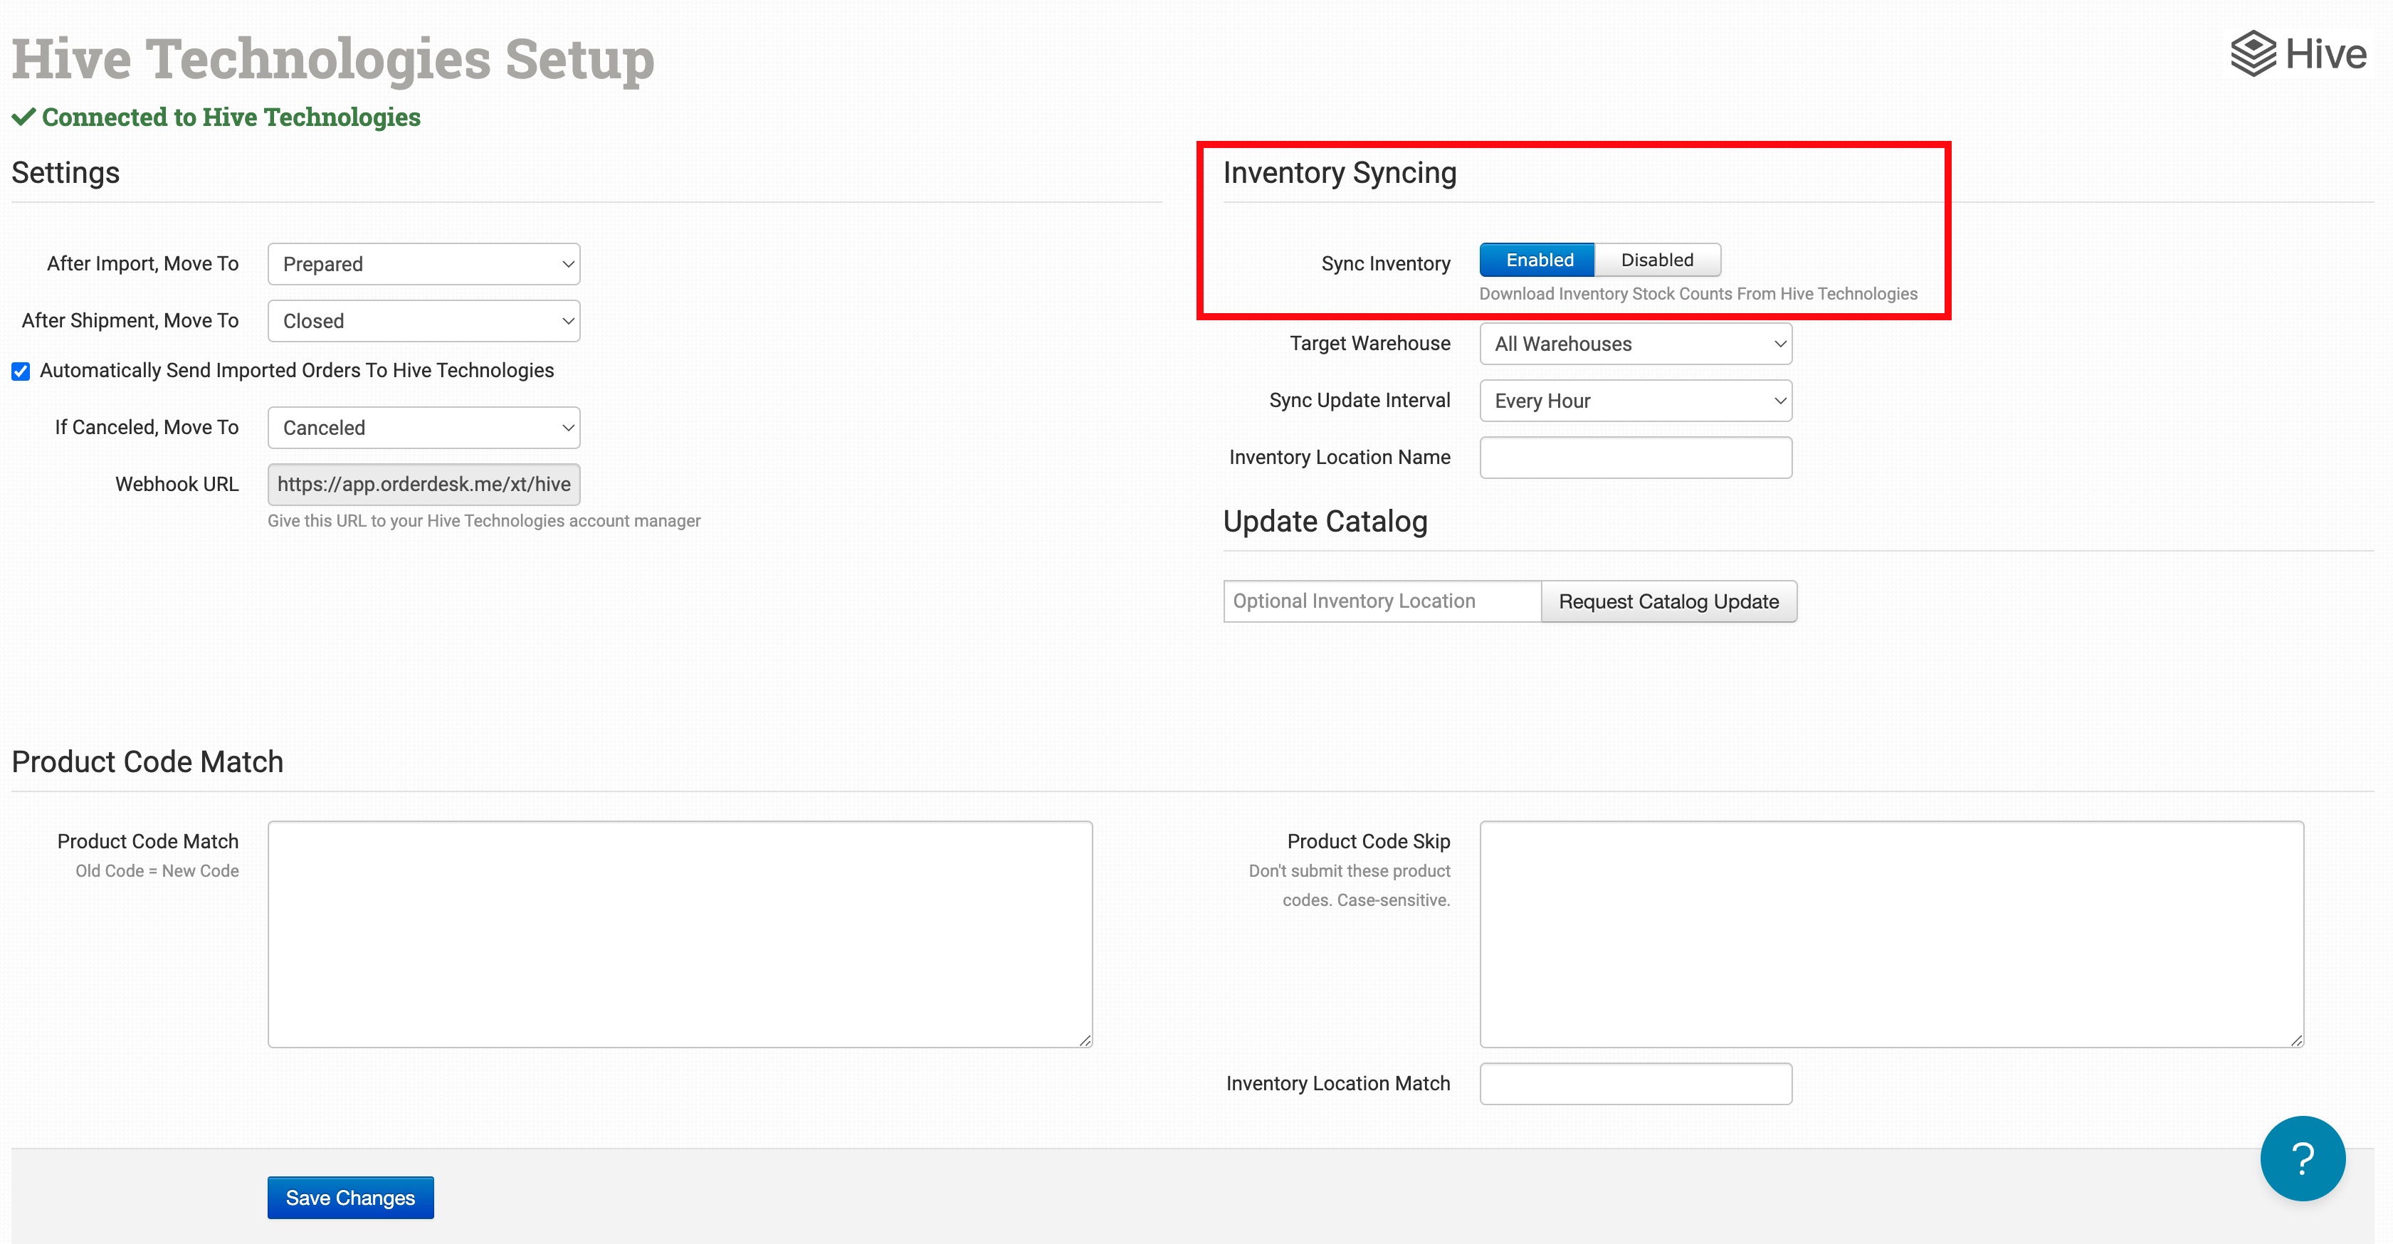Expand the Sync Update Interval dropdown
This screenshot has width=2393, height=1244.
(x=1635, y=401)
